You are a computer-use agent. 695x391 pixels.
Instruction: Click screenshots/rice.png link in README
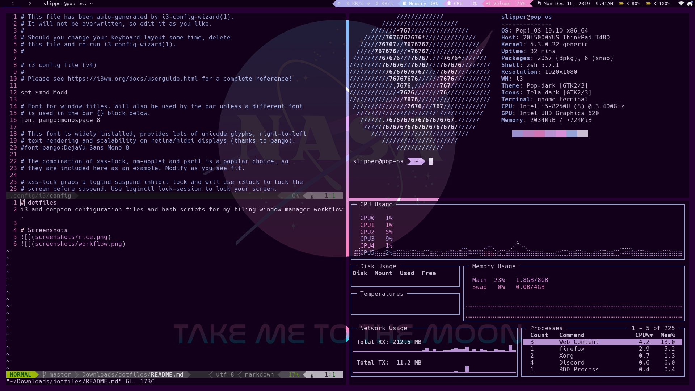[71, 237]
